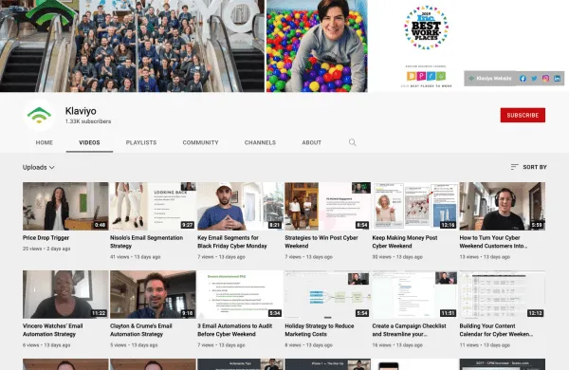This screenshot has height=370, width=569.
Task: Open the Facebook icon in the banner
Action: [523, 79]
